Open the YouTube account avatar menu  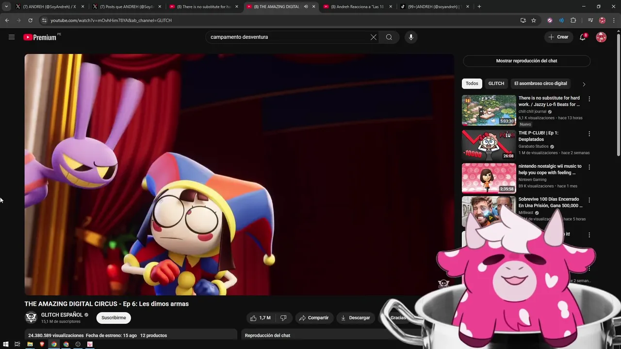point(601,37)
